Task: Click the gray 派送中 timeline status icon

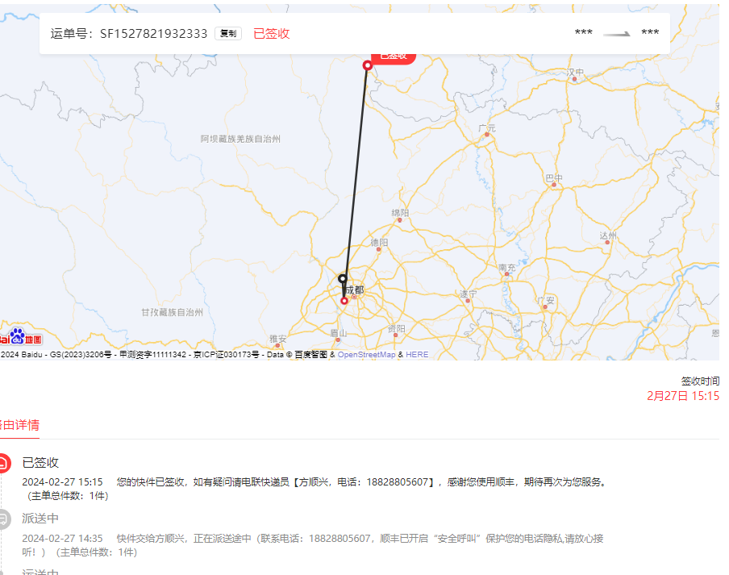Action: click(3, 519)
